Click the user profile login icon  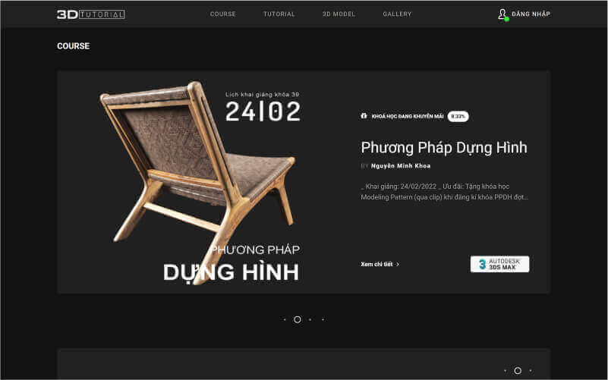[503, 14]
